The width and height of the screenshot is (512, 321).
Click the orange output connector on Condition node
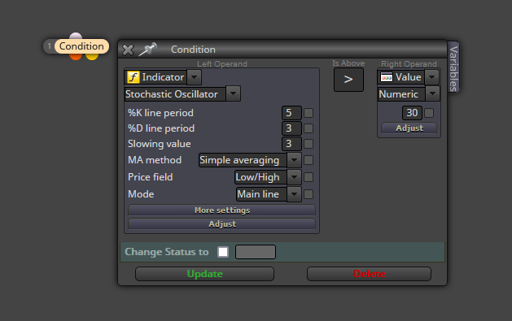point(76,57)
